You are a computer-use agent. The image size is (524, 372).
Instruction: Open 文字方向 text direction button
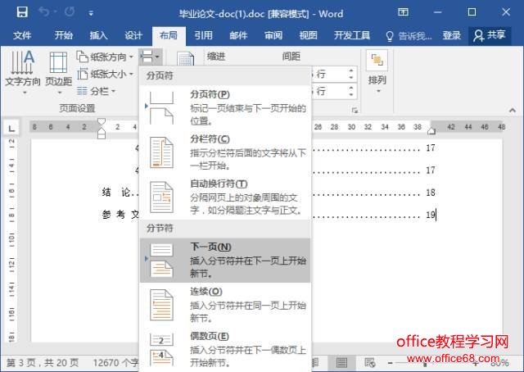(23, 72)
